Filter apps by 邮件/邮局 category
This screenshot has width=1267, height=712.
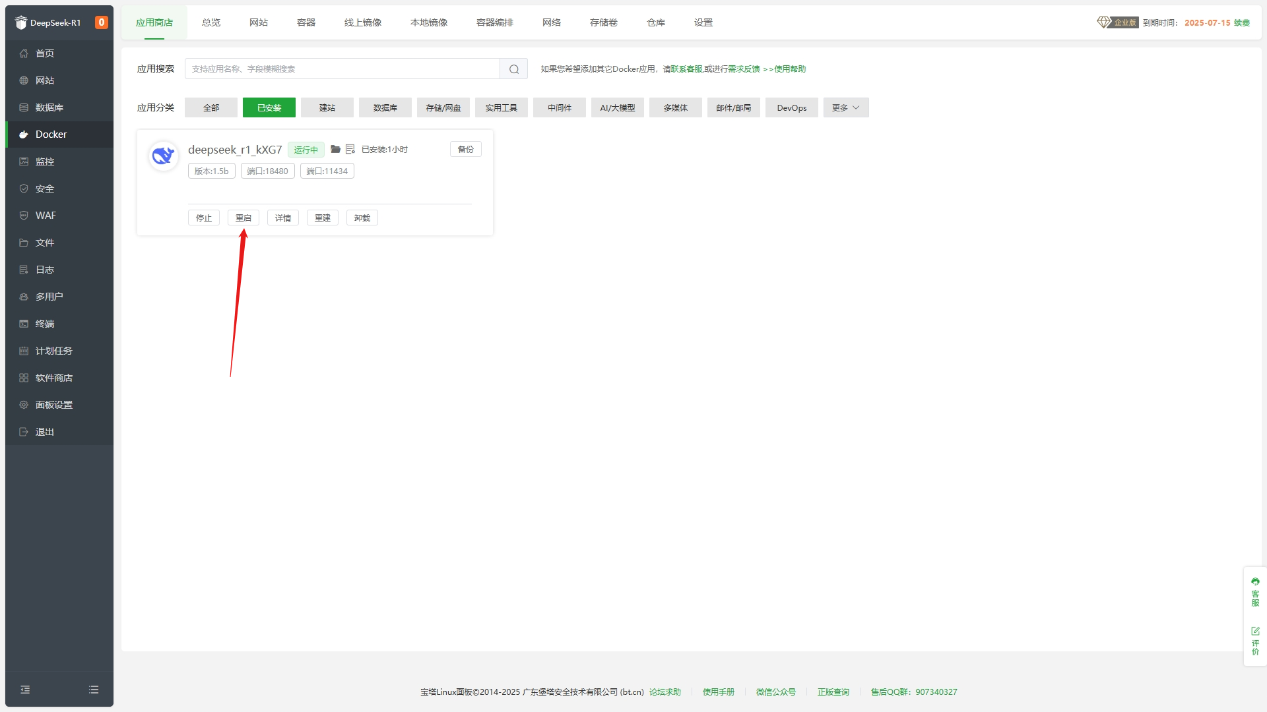coord(734,108)
